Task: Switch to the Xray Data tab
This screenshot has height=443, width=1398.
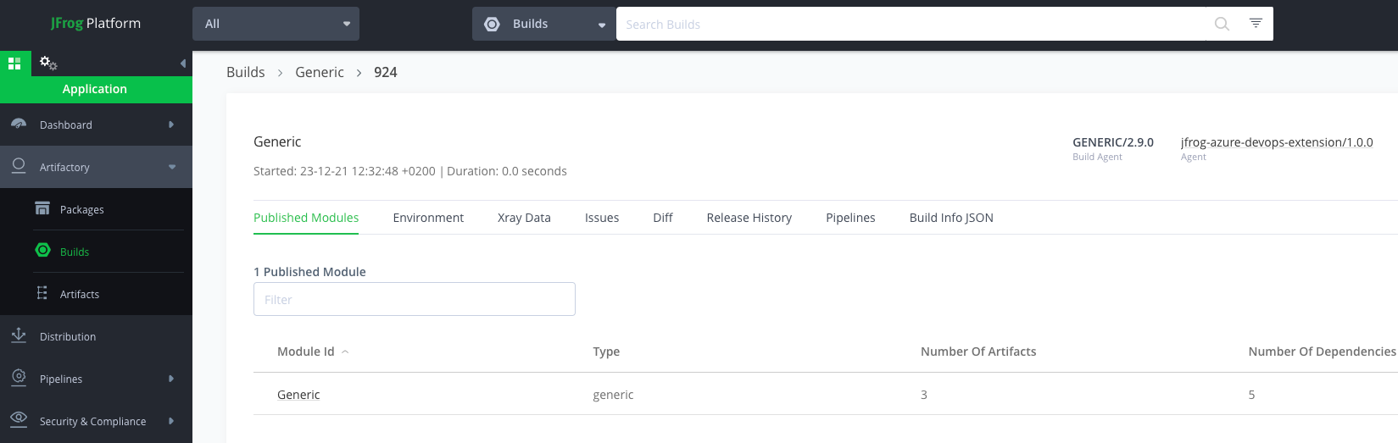Action: click(x=524, y=218)
